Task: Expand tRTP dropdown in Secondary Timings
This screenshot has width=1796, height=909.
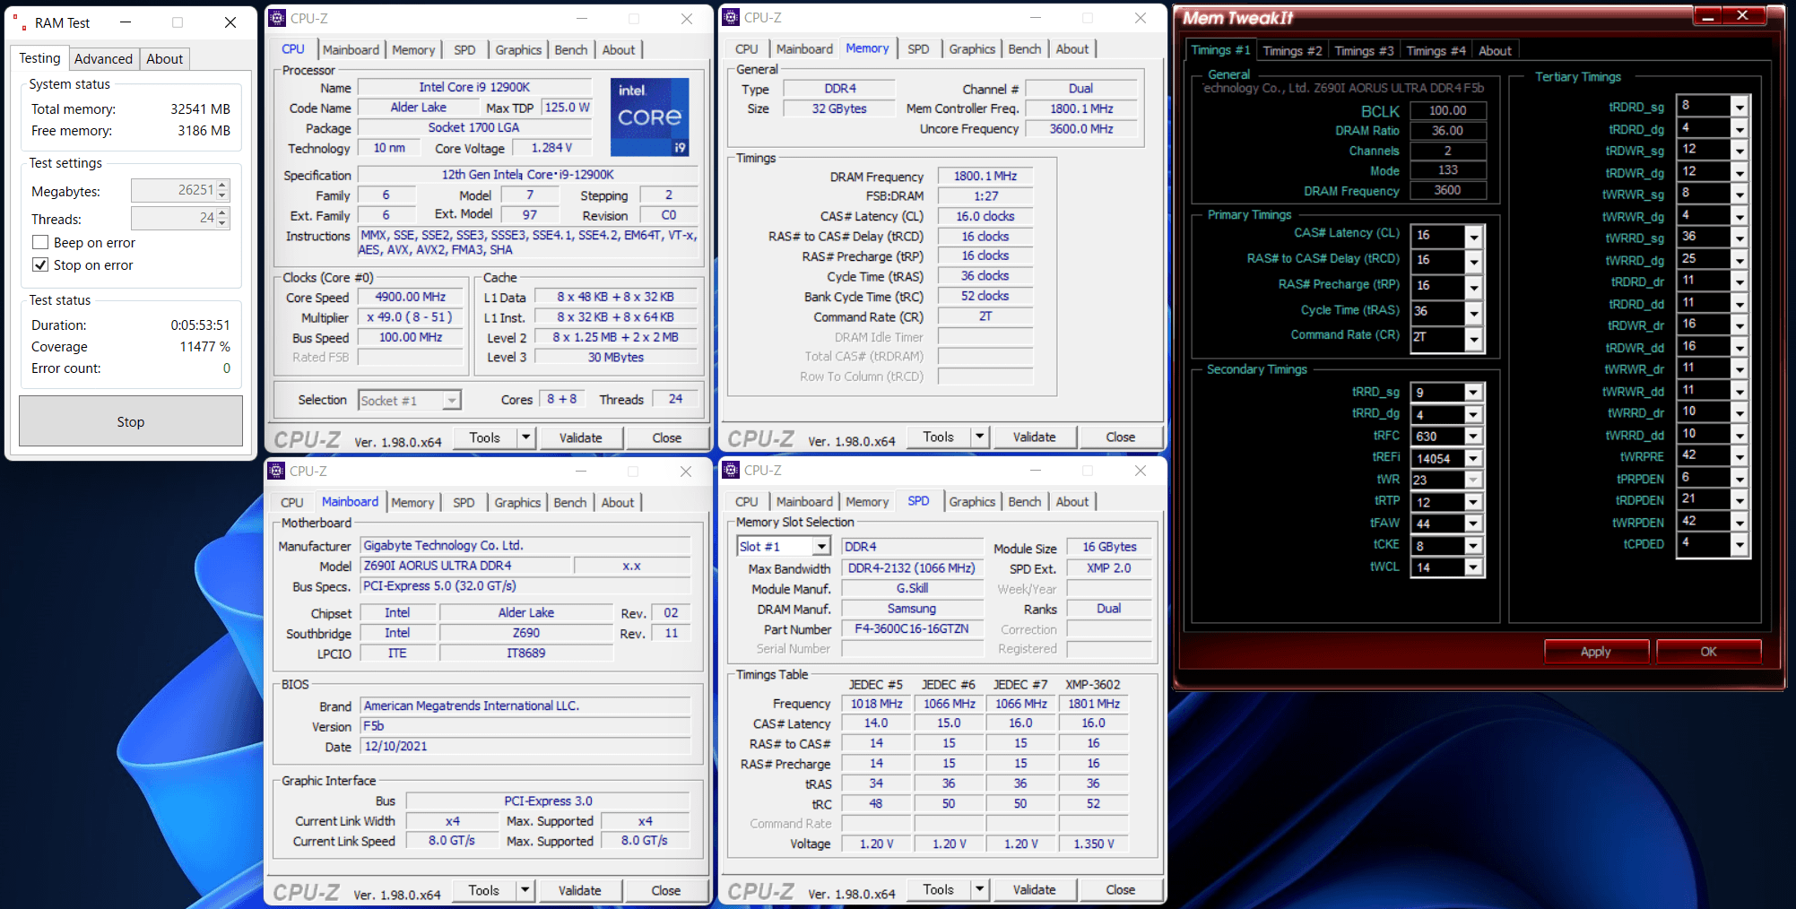Action: tap(1473, 502)
